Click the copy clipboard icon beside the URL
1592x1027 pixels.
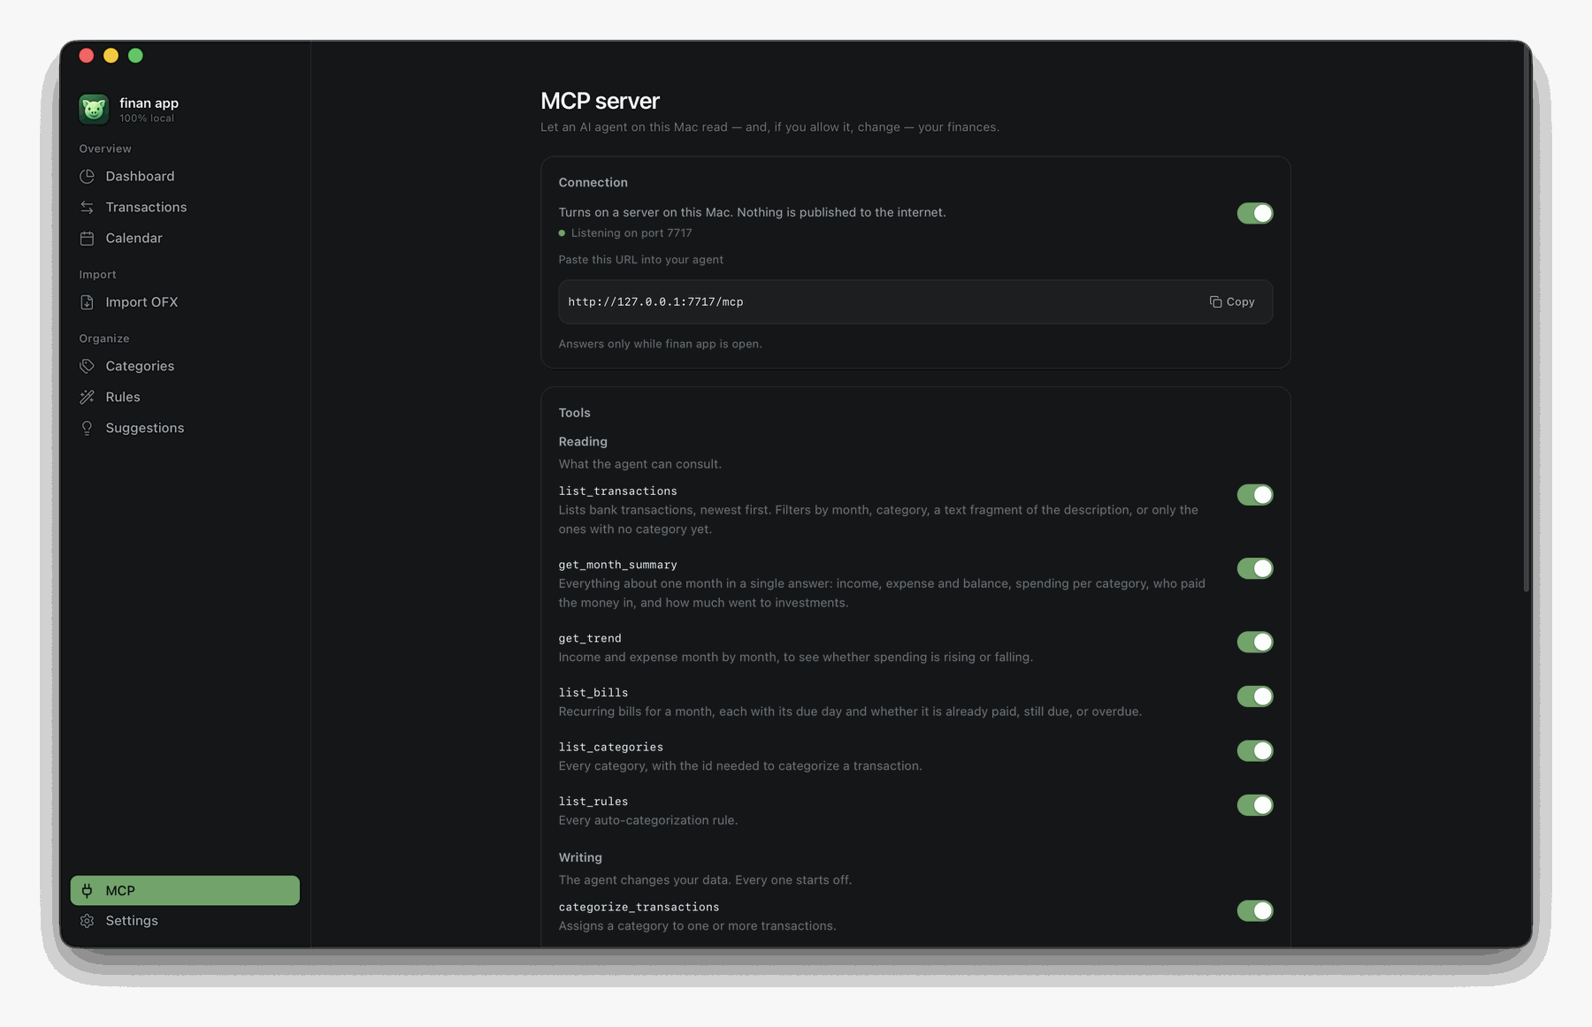click(x=1215, y=302)
